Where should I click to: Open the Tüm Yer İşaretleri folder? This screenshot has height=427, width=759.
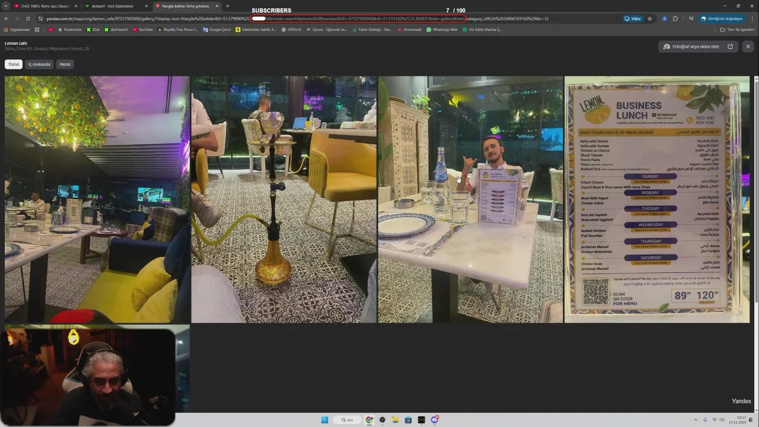737,29
